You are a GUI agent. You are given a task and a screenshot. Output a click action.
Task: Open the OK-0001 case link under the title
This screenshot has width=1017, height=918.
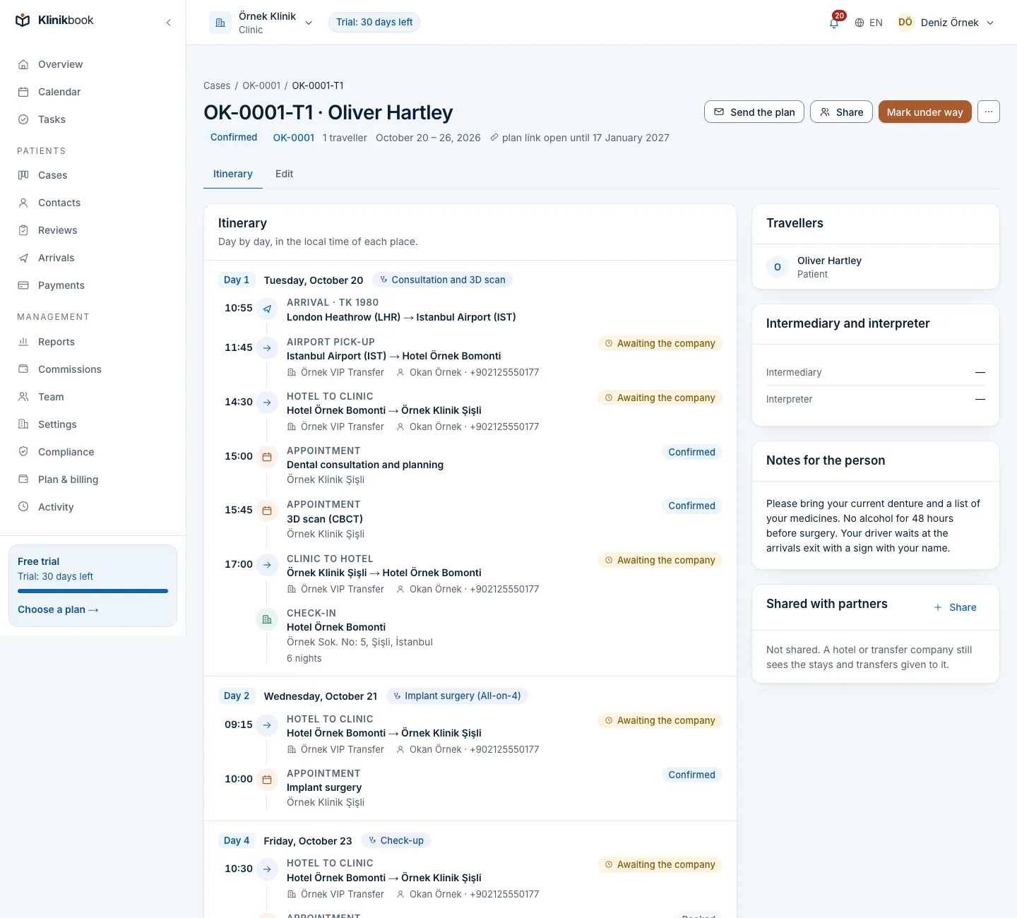[294, 138]
